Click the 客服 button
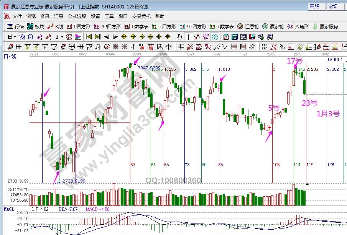 [x=314, y=7]
